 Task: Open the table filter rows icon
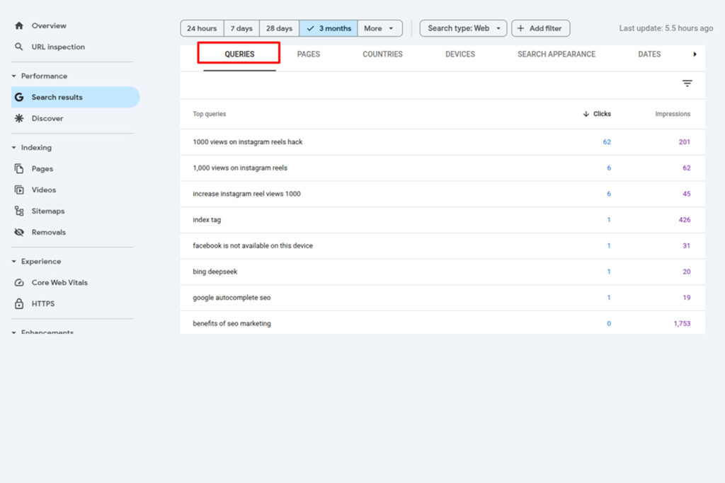687,83
